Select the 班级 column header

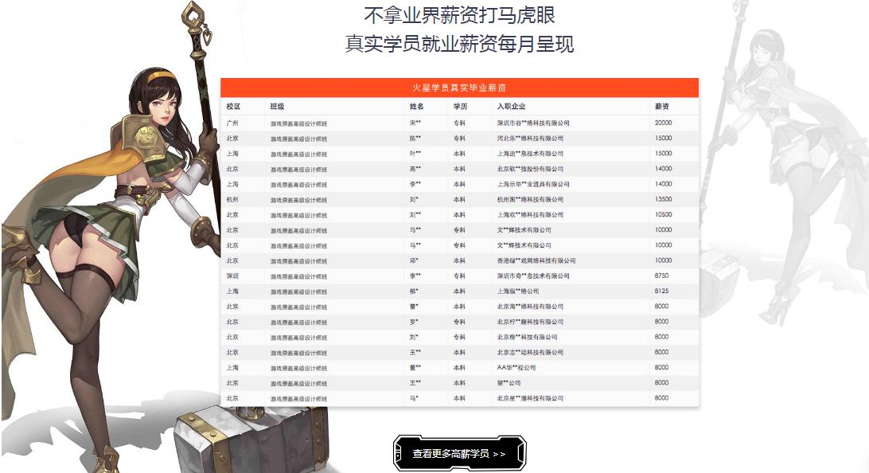[277, 106]
